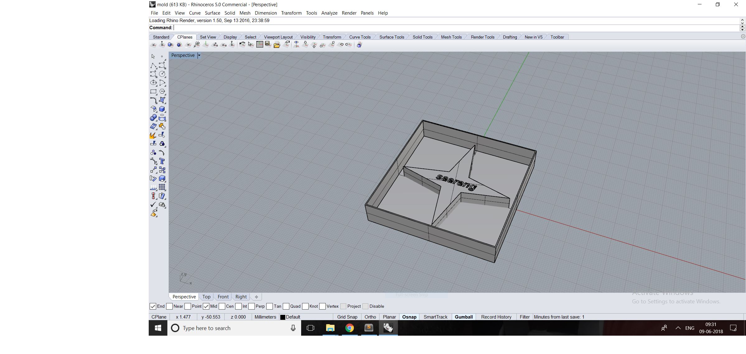
Task: Expand the Solid menu
Action: [230, 13]
